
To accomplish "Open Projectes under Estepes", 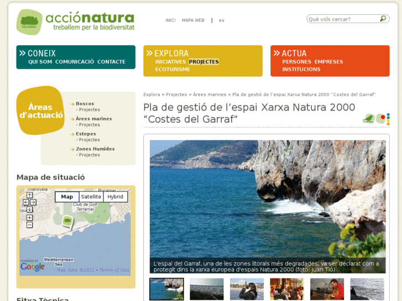I will click(89, 140).
